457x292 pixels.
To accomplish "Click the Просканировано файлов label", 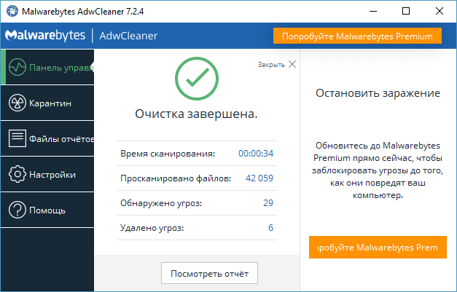I will tap(176, 178).
